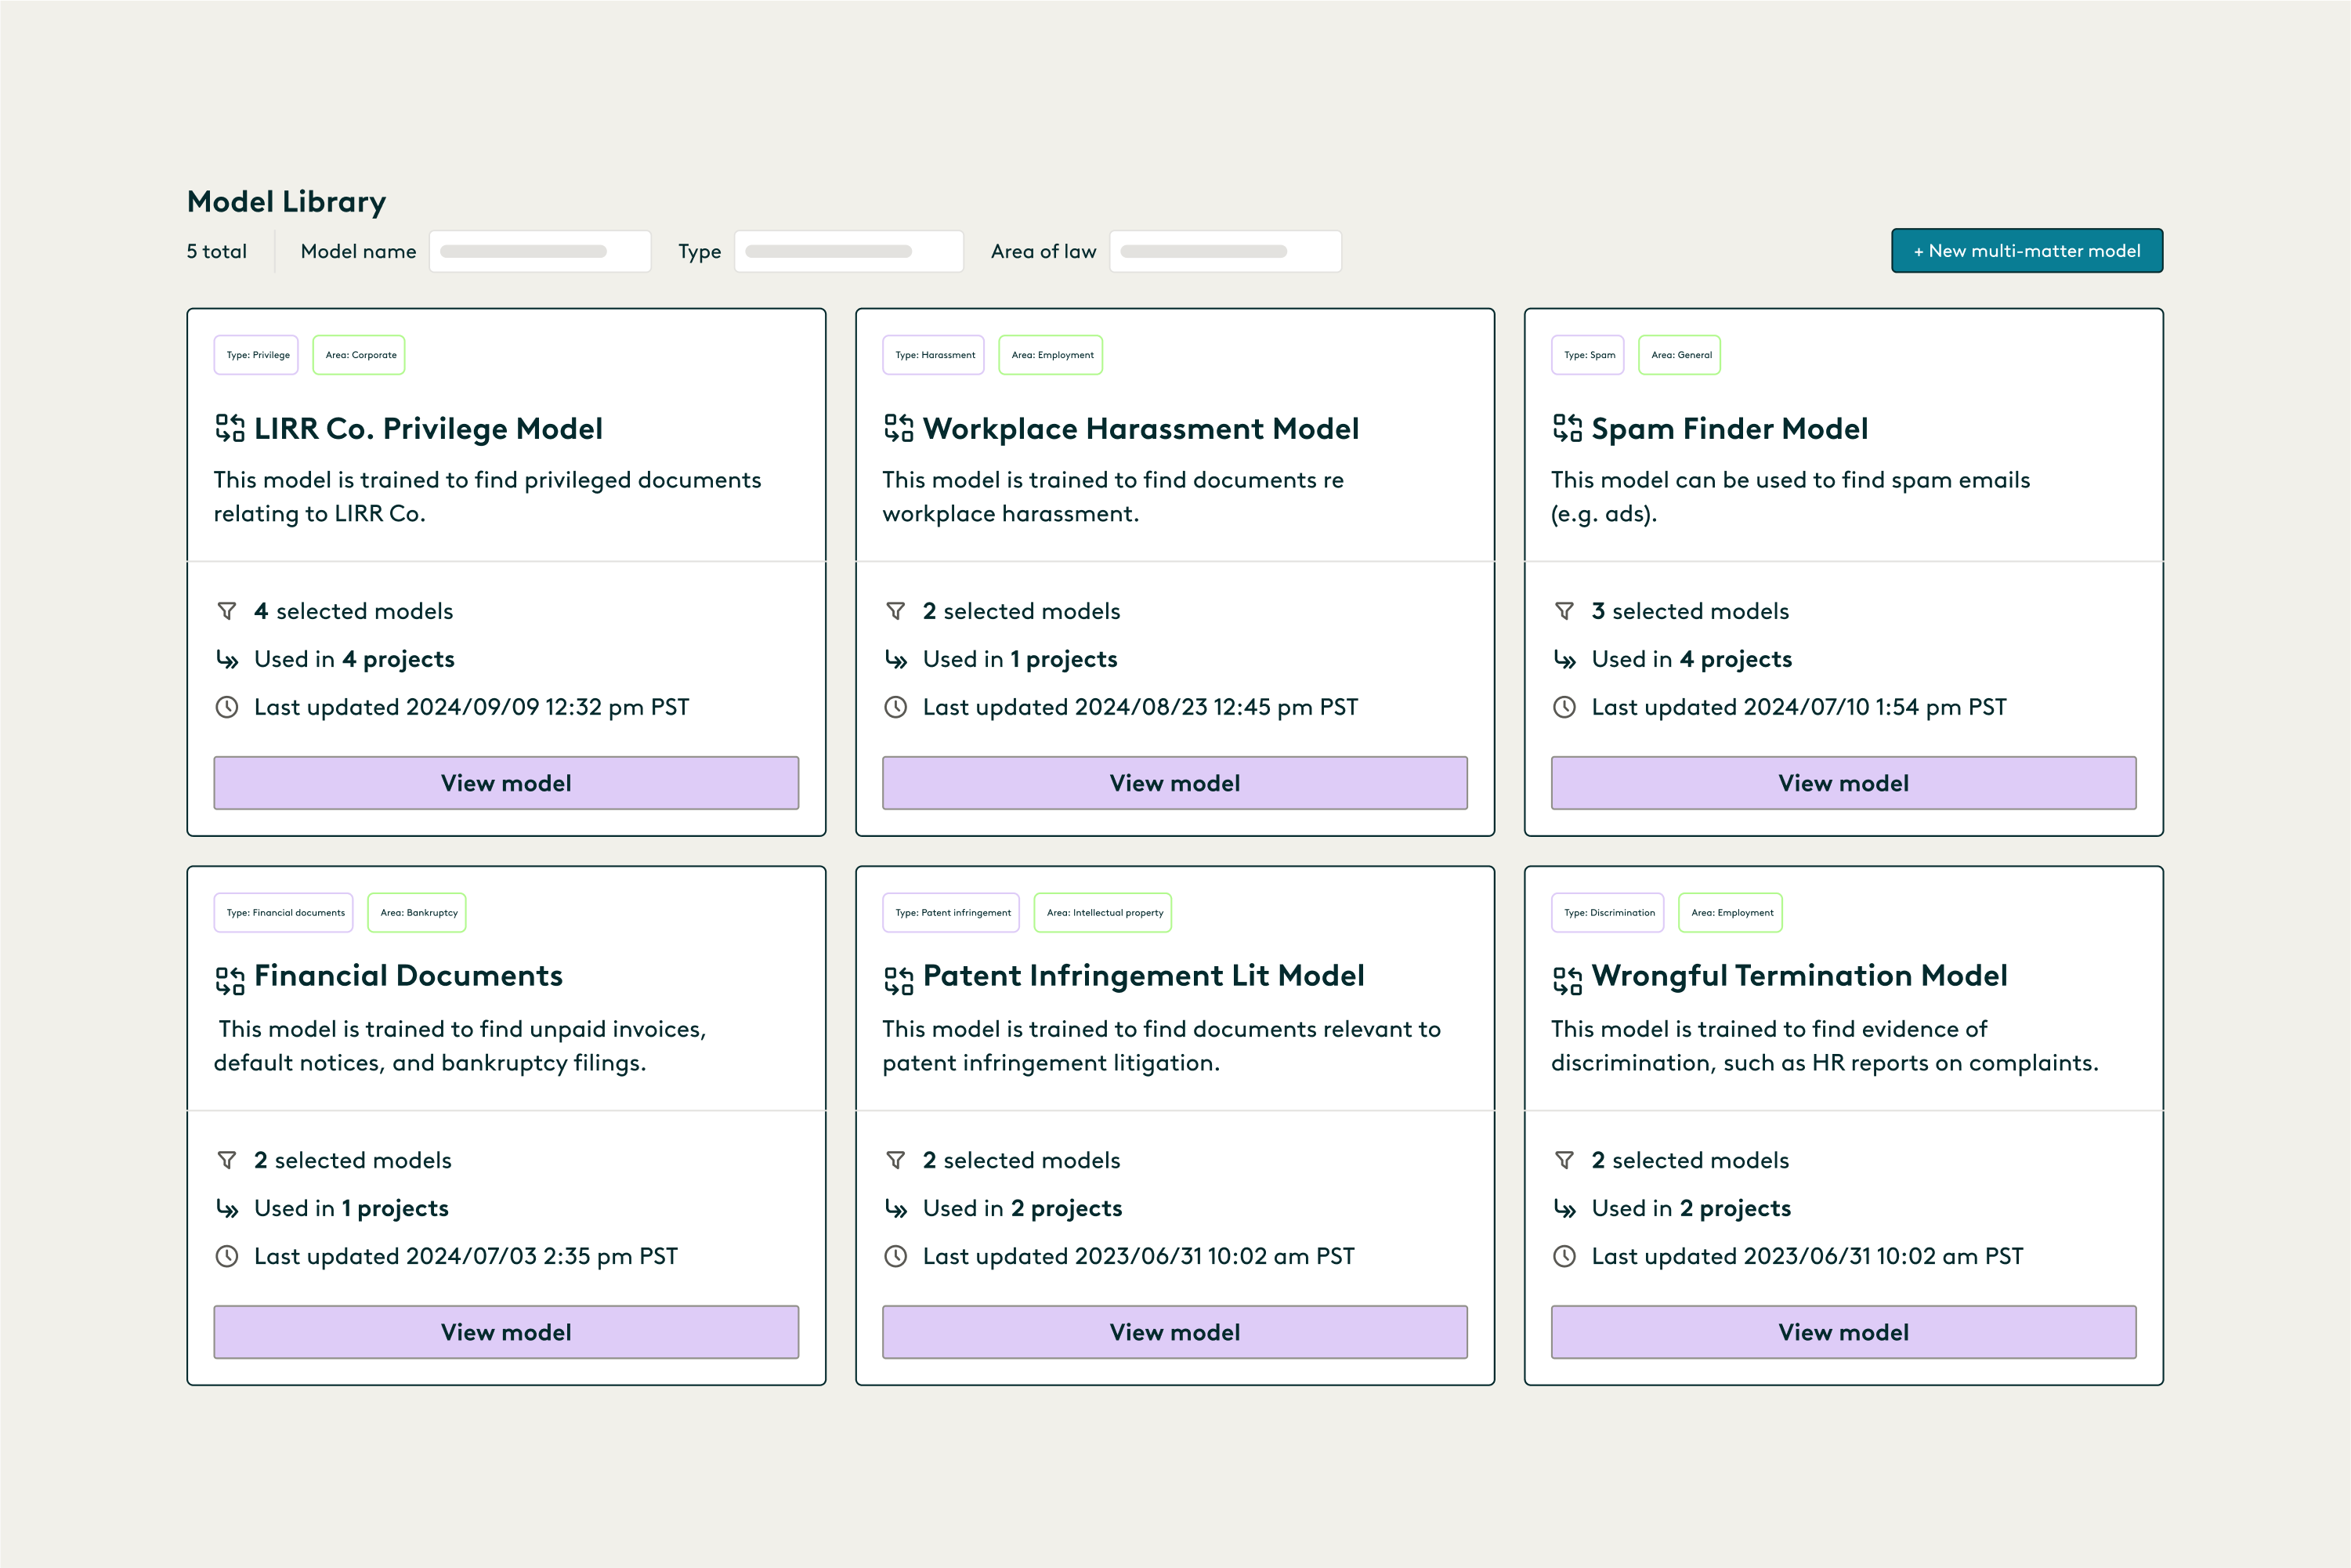Open the Area of law filter
This screenshot has height=1568, width=2351.
pos(1224,251)
